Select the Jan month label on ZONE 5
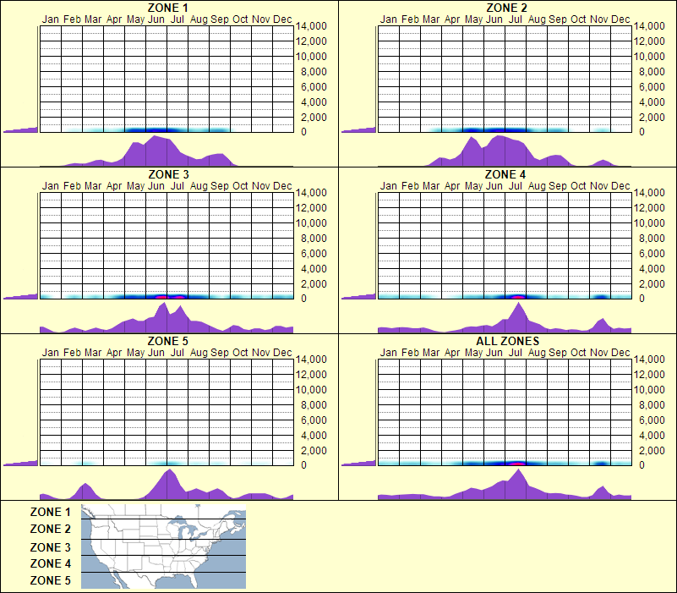 (x=51, y=351)
